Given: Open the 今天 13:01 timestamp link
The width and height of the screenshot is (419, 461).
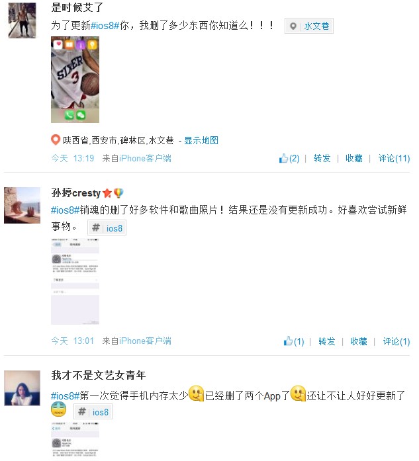Looking at the screenshot, I should pyautogui.click(x=73, y=341).
